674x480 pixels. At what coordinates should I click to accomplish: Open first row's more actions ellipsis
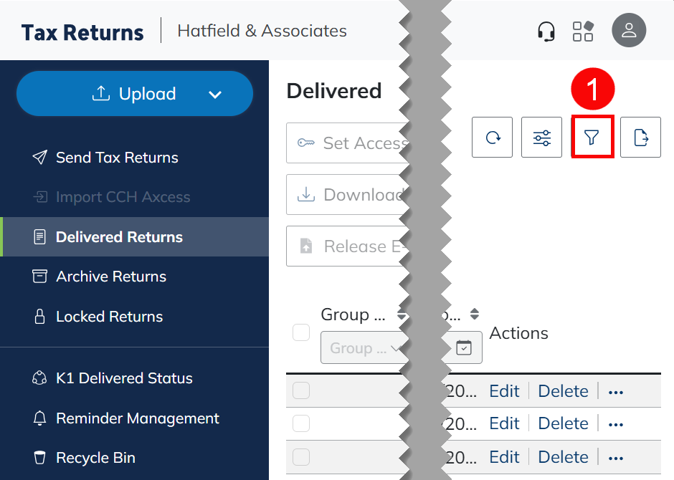[x=615, y=391]
